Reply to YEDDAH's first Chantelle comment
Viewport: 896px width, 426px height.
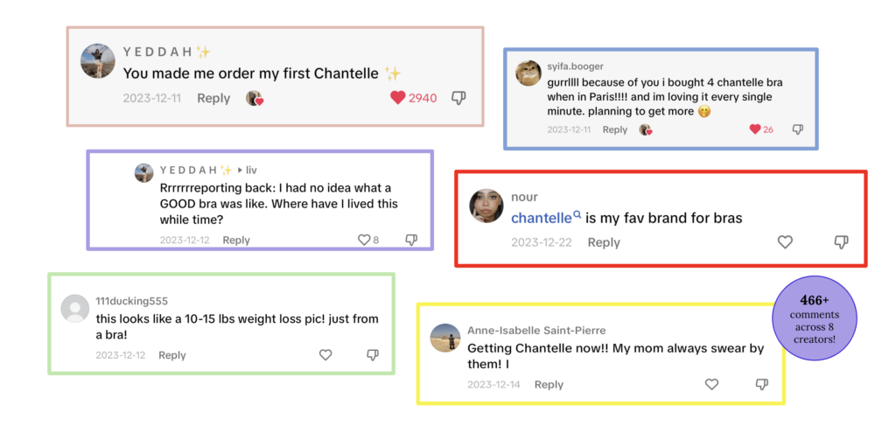[213, 98]
